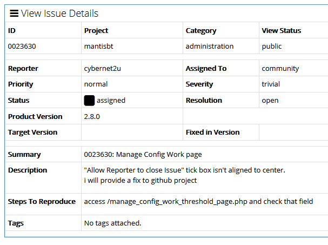Click the No tags attached text

click(112, 223)
